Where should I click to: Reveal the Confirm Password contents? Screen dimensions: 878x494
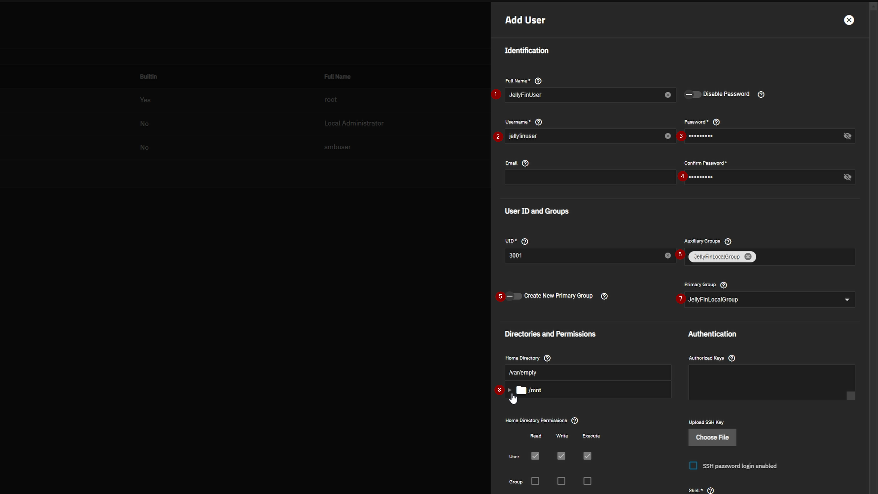pos(847,177)
